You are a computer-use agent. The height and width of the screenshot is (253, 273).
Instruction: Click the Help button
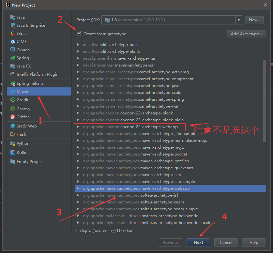coord(254,242)
